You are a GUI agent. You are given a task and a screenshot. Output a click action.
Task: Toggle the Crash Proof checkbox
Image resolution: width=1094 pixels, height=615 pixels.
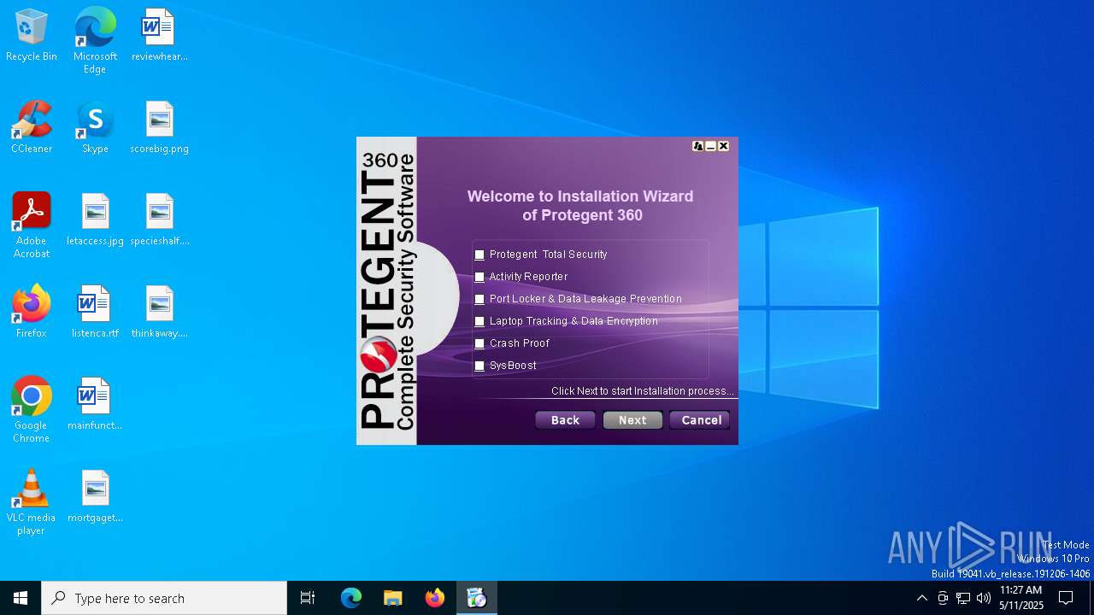point(479,343)
